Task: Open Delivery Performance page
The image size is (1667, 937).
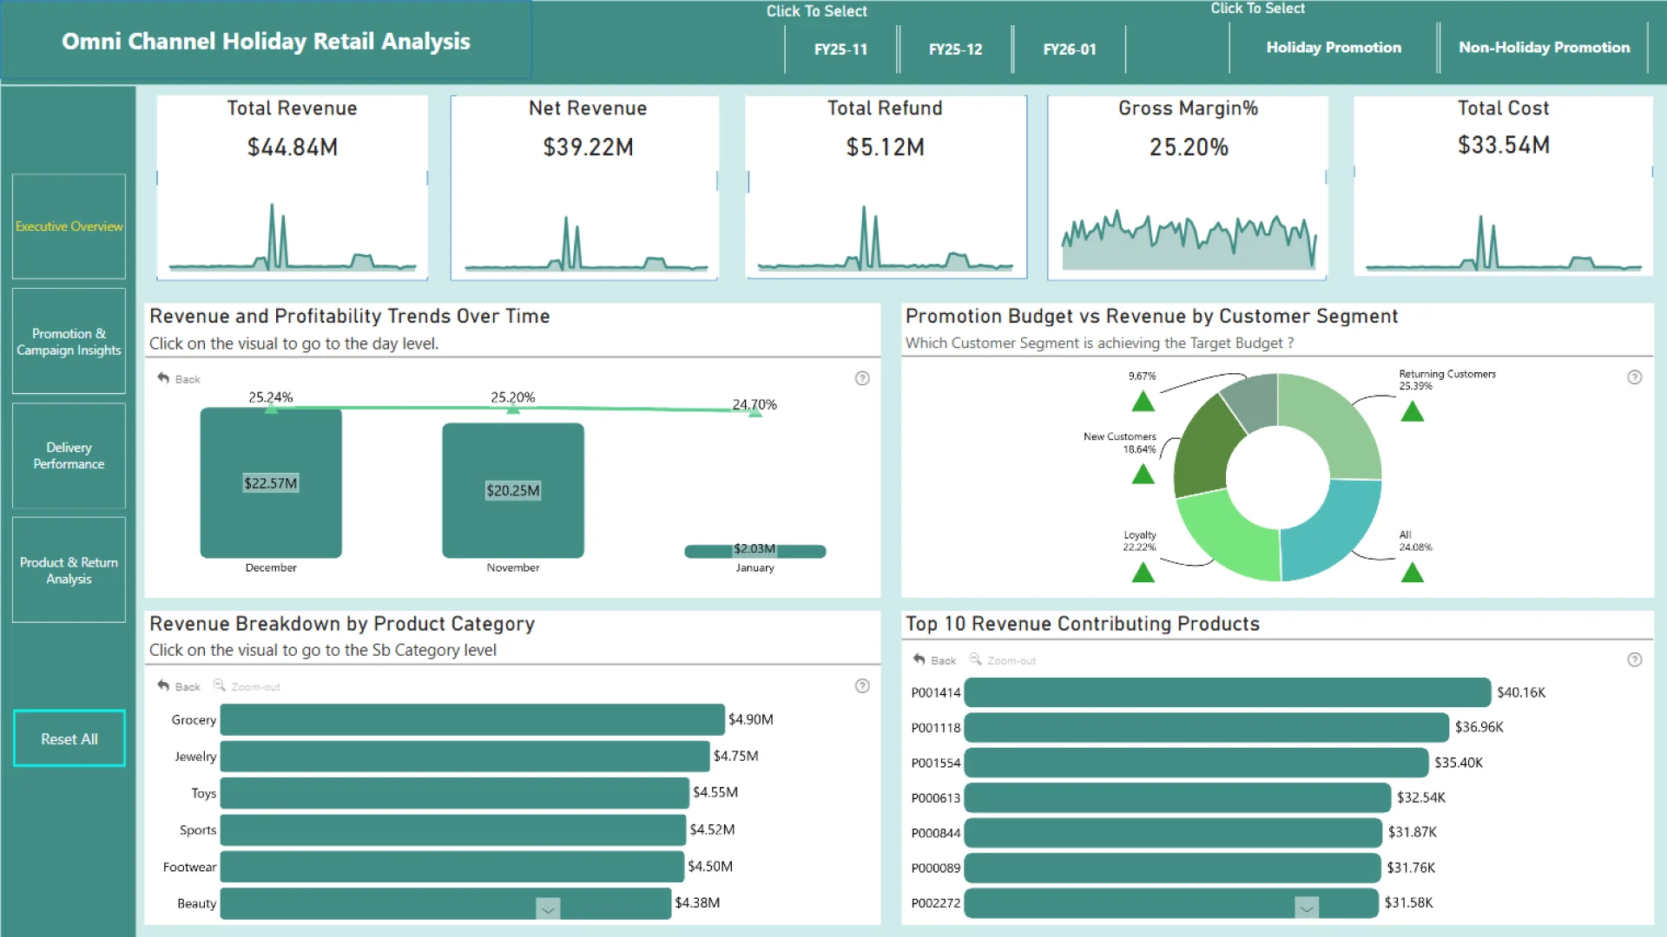Action: point(69,455)
